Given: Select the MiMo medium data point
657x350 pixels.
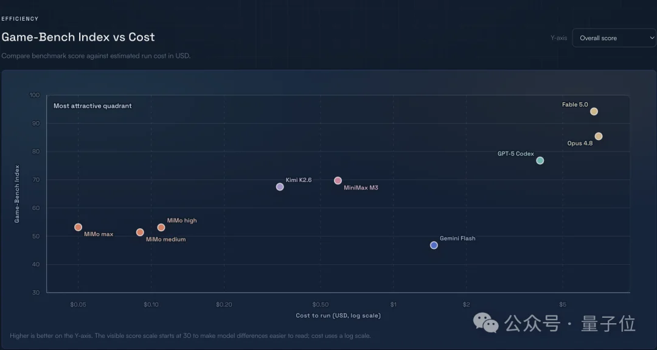Looking at the screenshot, I should pyautogui.click(x=140, y=232).
